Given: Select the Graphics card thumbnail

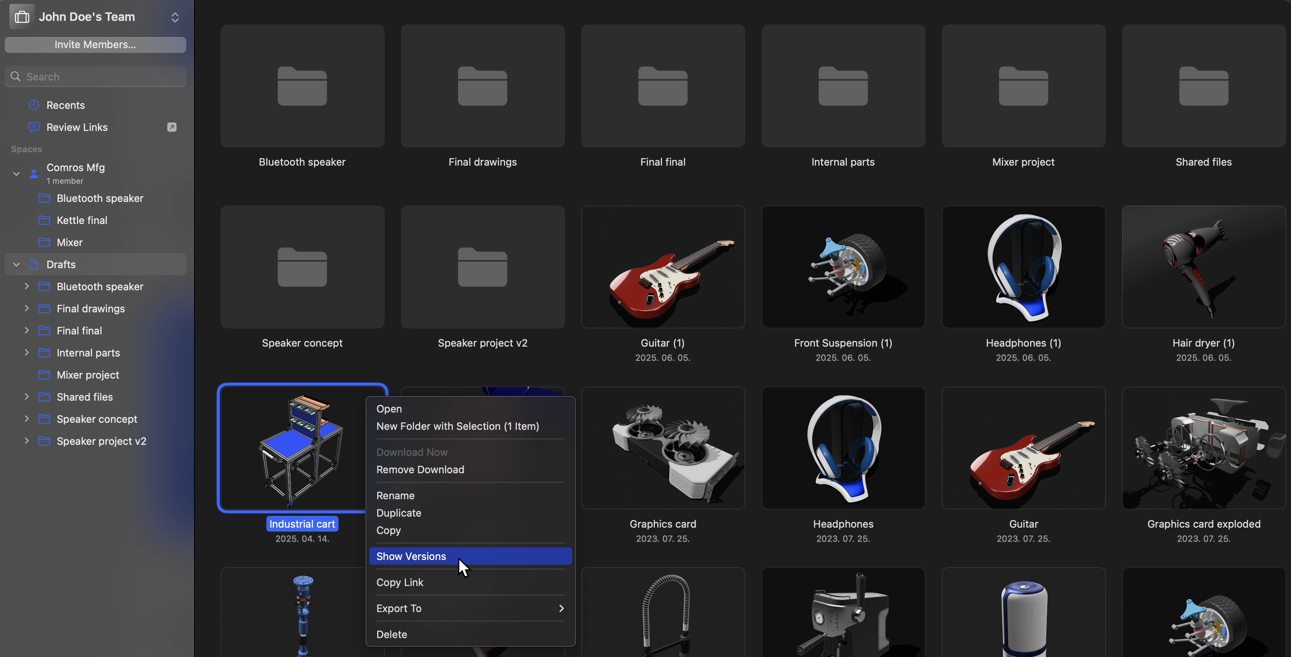Looking at the screenshot, I should (663, 448).
